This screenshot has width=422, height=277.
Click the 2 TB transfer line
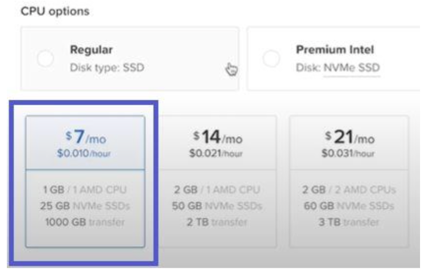point(217,222)
